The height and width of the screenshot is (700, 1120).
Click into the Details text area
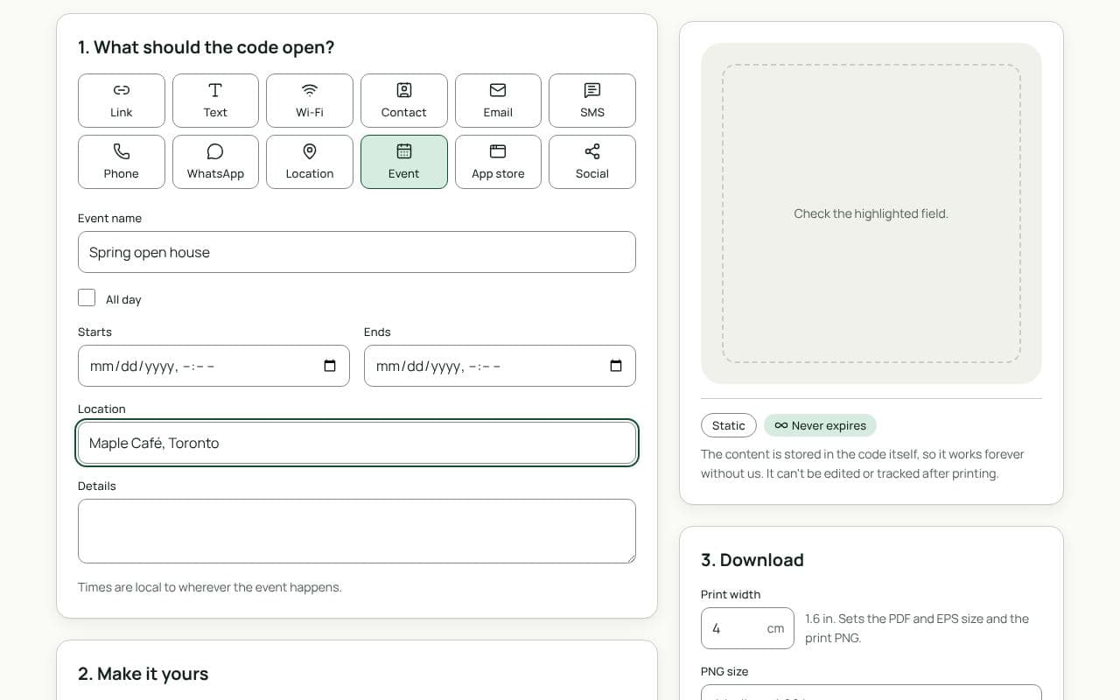point(357,531)
